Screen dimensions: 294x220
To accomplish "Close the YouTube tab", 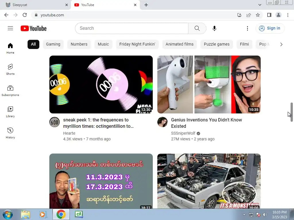I will tap(135, 5).
